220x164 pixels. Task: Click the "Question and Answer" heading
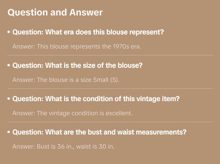point(55,13)
